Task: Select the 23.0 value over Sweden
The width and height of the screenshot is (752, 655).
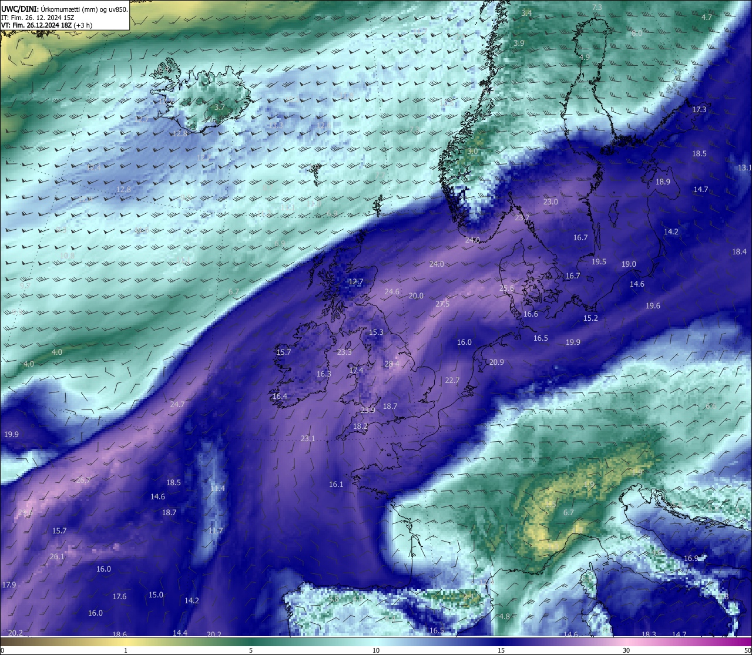Action: (x=550, y=202)
